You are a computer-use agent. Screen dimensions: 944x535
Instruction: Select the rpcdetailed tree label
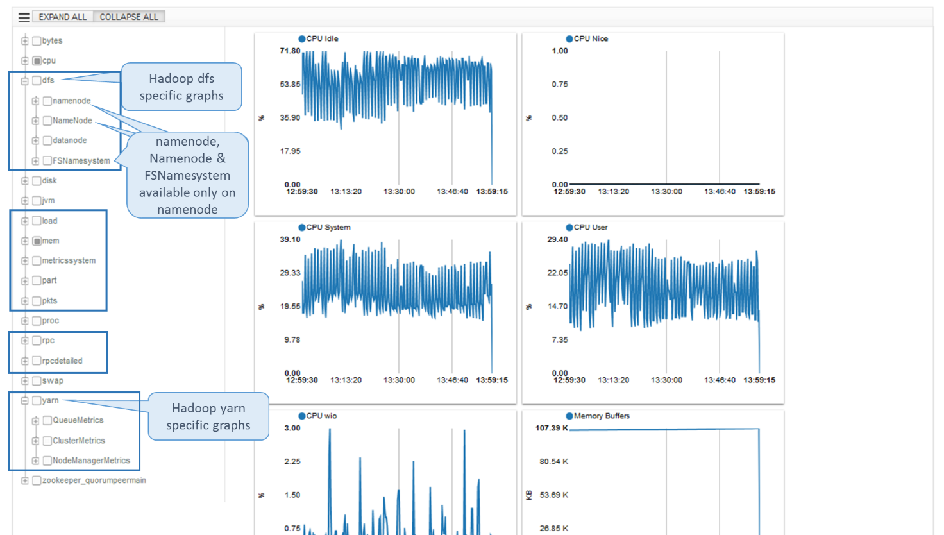[x=62, y=361]
